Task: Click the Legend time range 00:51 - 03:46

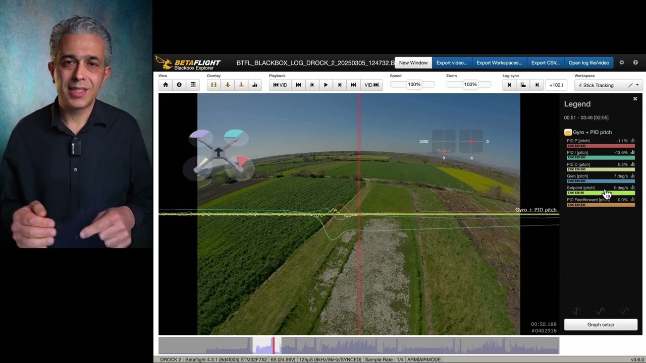Action: pos(586,117)
